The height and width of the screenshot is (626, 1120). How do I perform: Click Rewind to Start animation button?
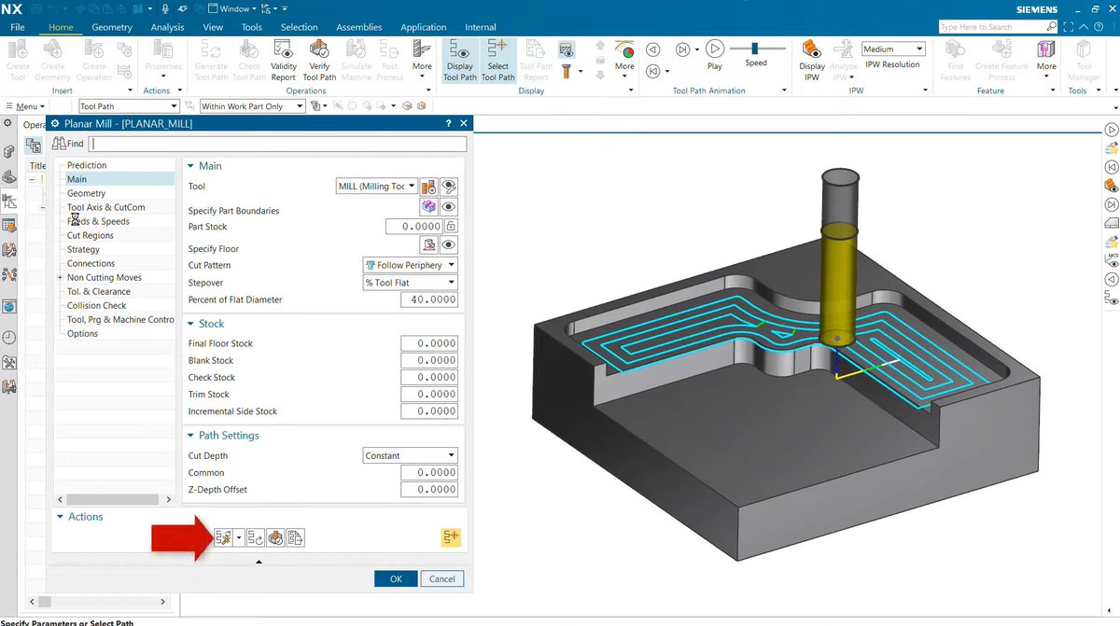[x=653, y=71]
